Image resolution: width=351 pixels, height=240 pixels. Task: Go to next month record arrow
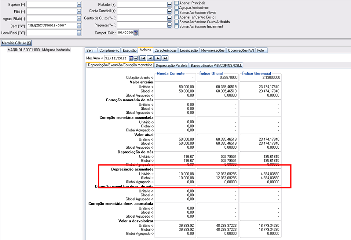pyautogui.click(x=158, y=58)
